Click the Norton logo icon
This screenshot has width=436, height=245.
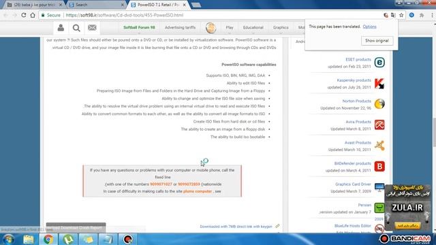379,104
